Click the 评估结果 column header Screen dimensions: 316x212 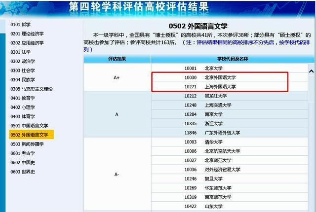coord(117,59)
